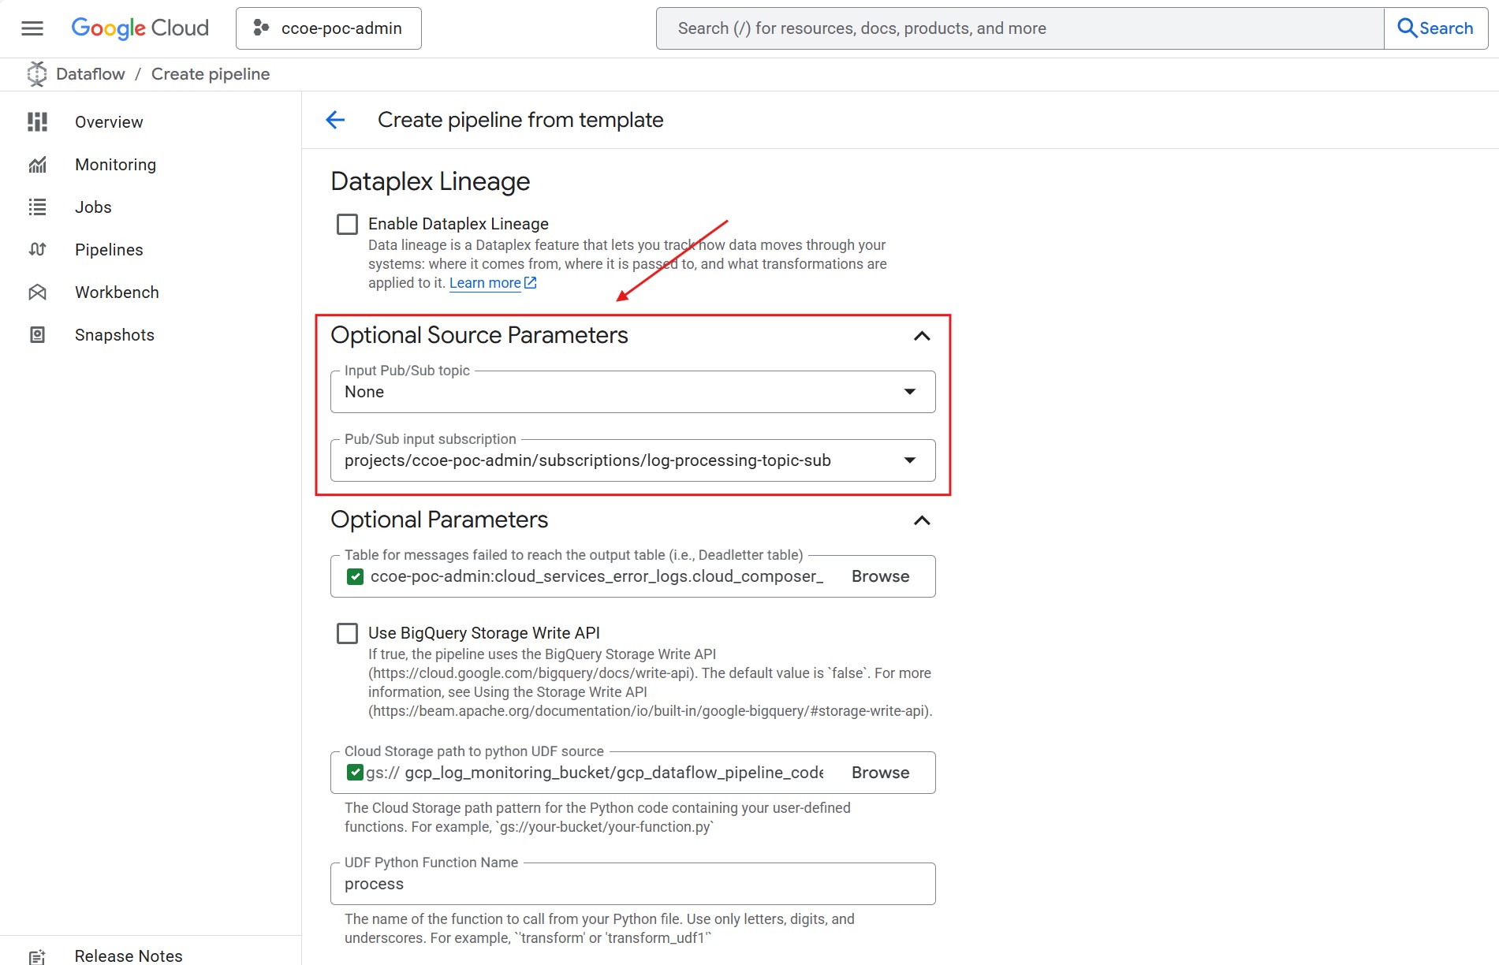Click Browse for python UDF source path
This screenshot has height=965, width=1499.
point(880,773)
